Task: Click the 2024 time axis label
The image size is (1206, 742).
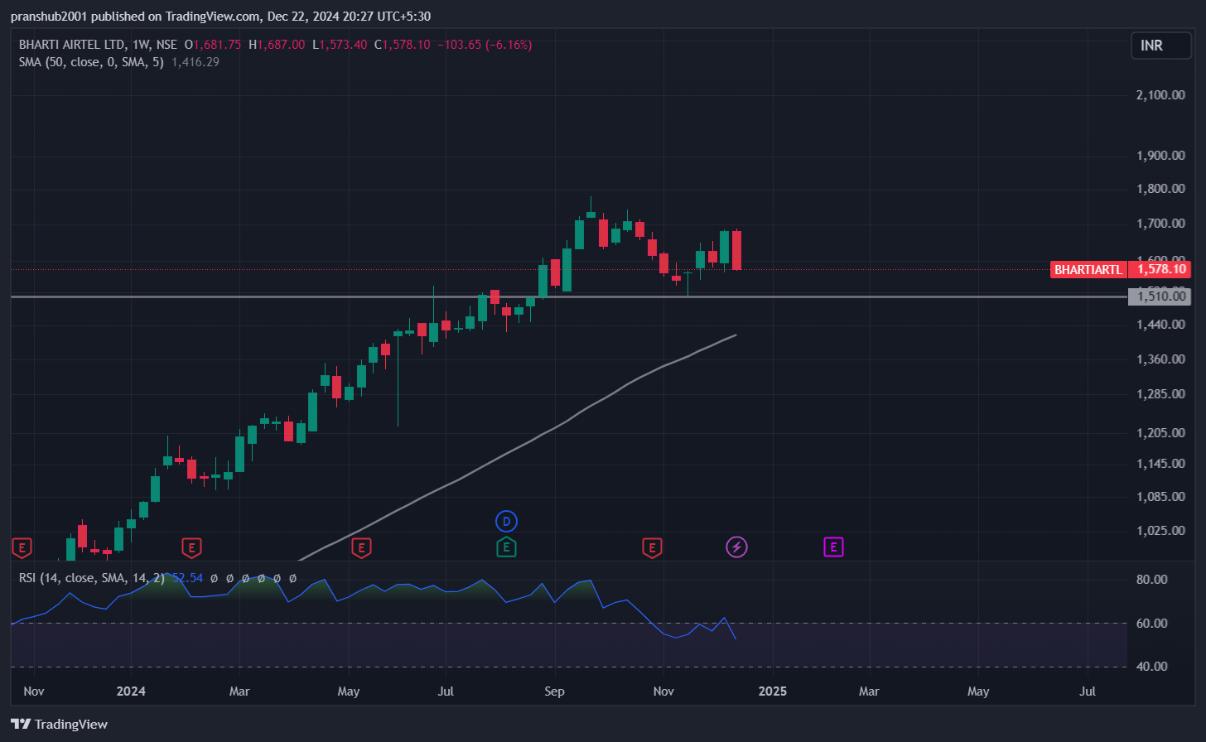Action: 131,691
